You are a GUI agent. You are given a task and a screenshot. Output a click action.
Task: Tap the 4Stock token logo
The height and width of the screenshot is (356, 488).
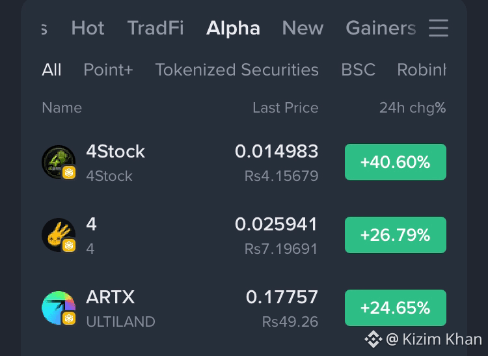coord(59,162)
